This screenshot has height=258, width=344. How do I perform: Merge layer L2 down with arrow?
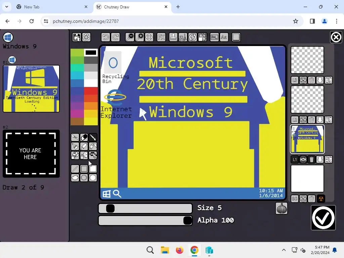(x=320, y=120)
